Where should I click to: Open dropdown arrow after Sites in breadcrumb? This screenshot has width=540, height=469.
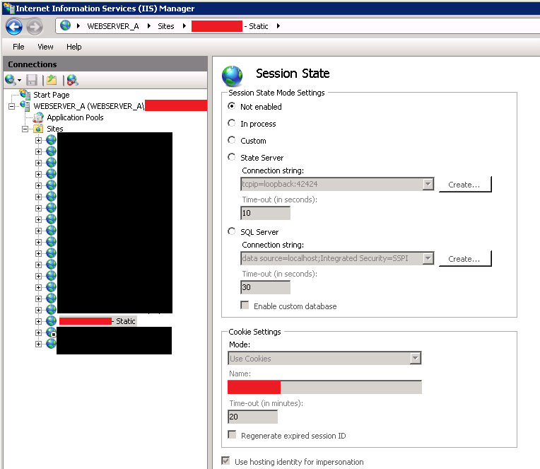pyautogui.click(x=184, y=26)
